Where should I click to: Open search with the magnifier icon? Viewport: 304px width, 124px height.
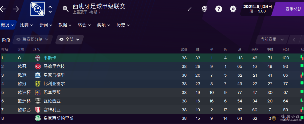[66, 9]
